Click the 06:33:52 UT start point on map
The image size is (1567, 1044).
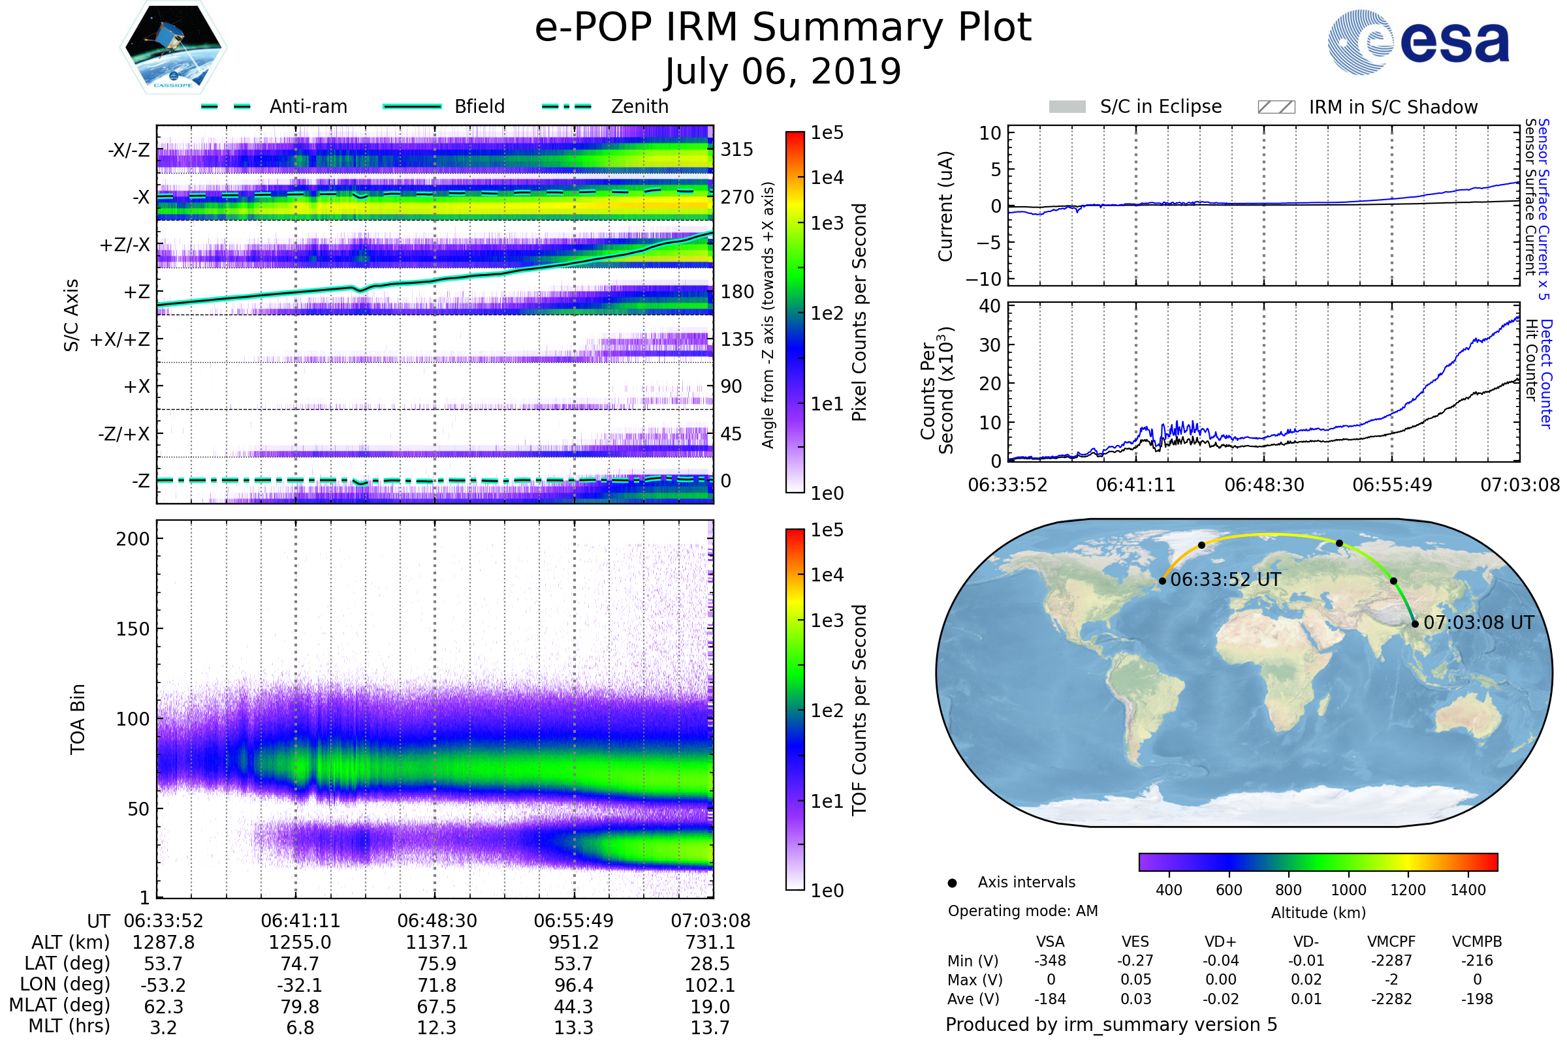1163,581
